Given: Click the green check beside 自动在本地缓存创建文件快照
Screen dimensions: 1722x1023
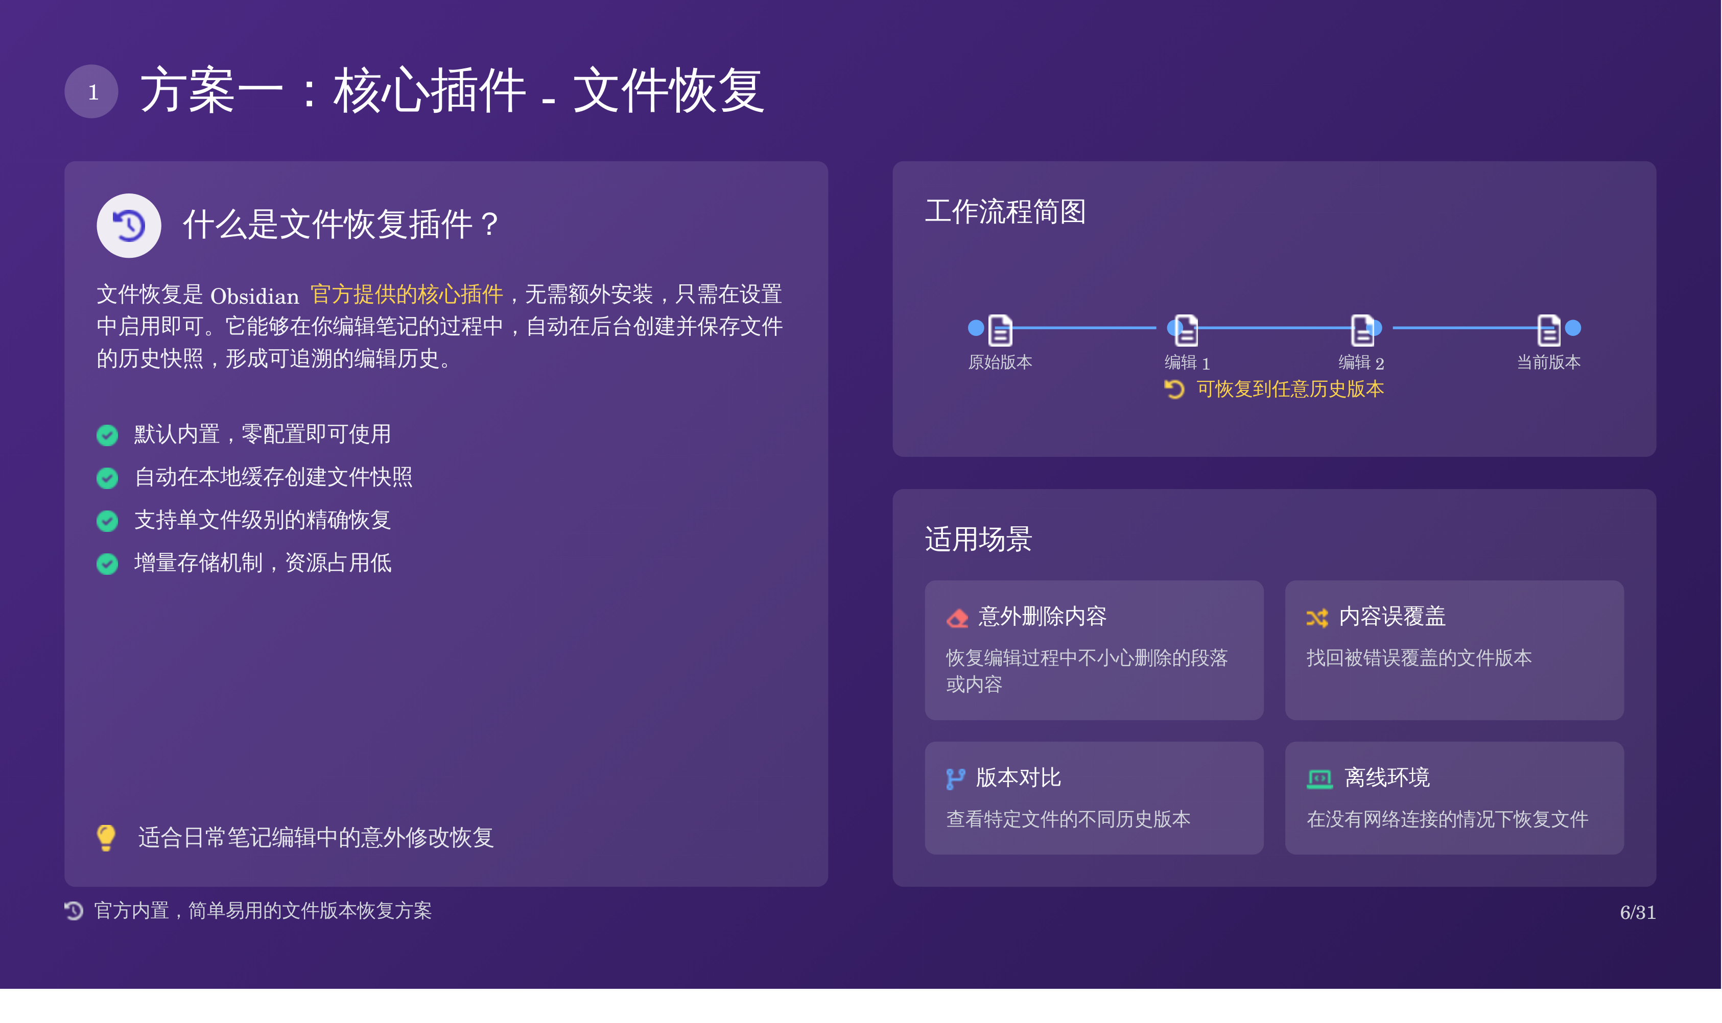Looking at the screenshot, I should pyautogui.click(x=107, y=478).
